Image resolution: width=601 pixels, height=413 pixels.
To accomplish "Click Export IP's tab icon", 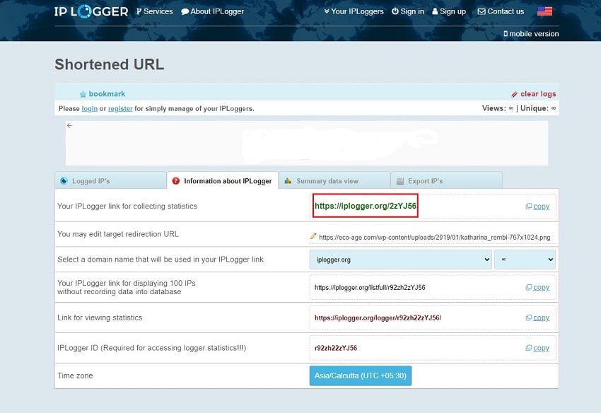I will coord(399,181).
